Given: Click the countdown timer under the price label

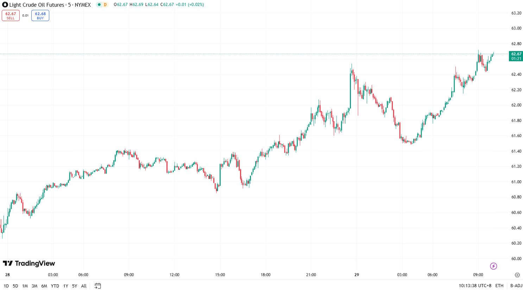Looking at the screenshot, I should click(515, 58).
